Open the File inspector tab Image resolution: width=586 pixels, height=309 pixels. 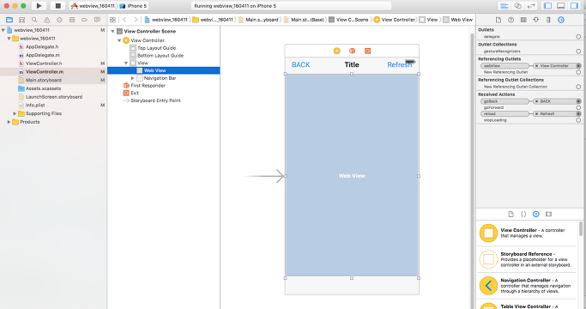point(498,20)
